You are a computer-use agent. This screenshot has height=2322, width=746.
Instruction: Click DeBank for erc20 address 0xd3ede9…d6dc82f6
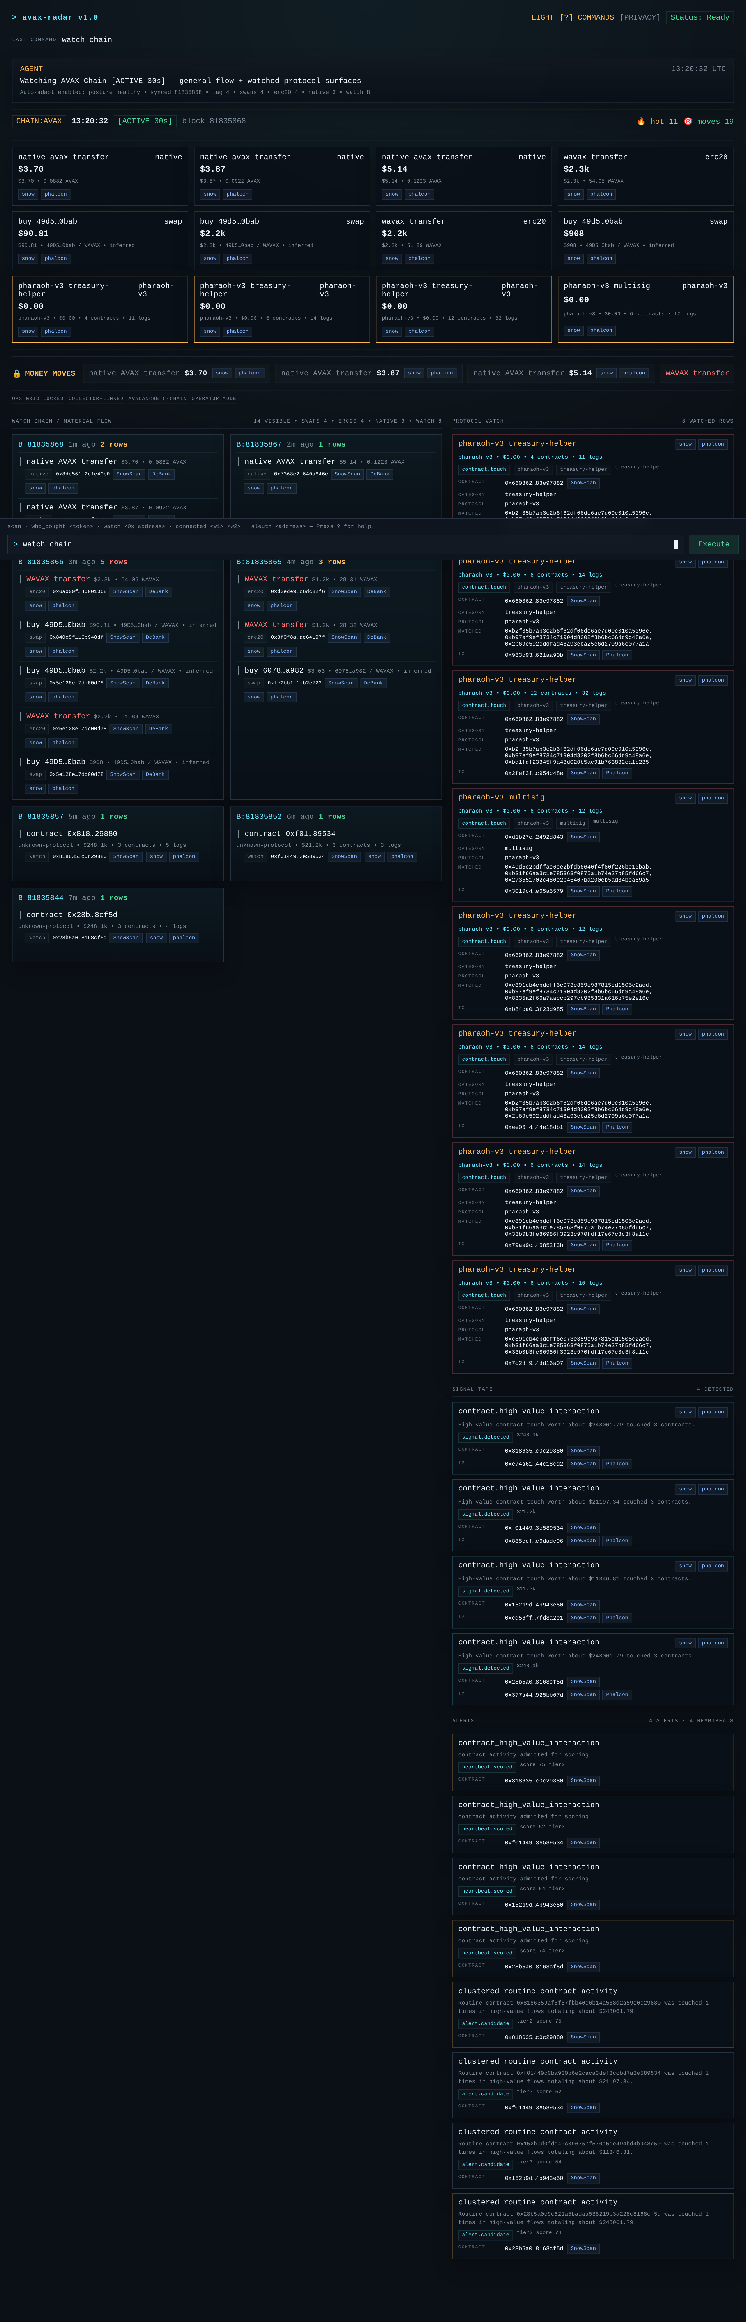point(377,592)
